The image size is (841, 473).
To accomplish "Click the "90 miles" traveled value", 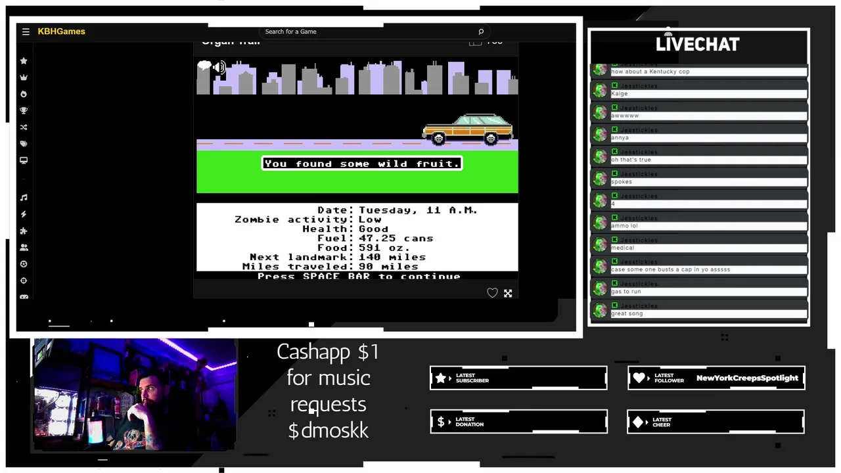I will pos(388,267).
